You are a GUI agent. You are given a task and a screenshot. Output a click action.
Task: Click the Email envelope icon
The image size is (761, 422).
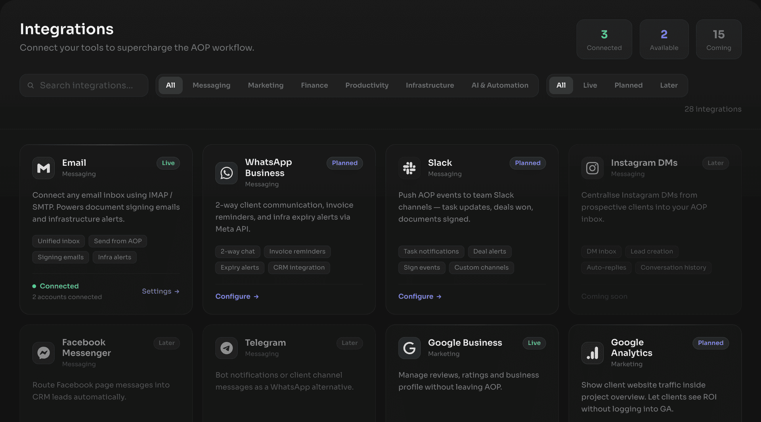click(x=43, y=168)
